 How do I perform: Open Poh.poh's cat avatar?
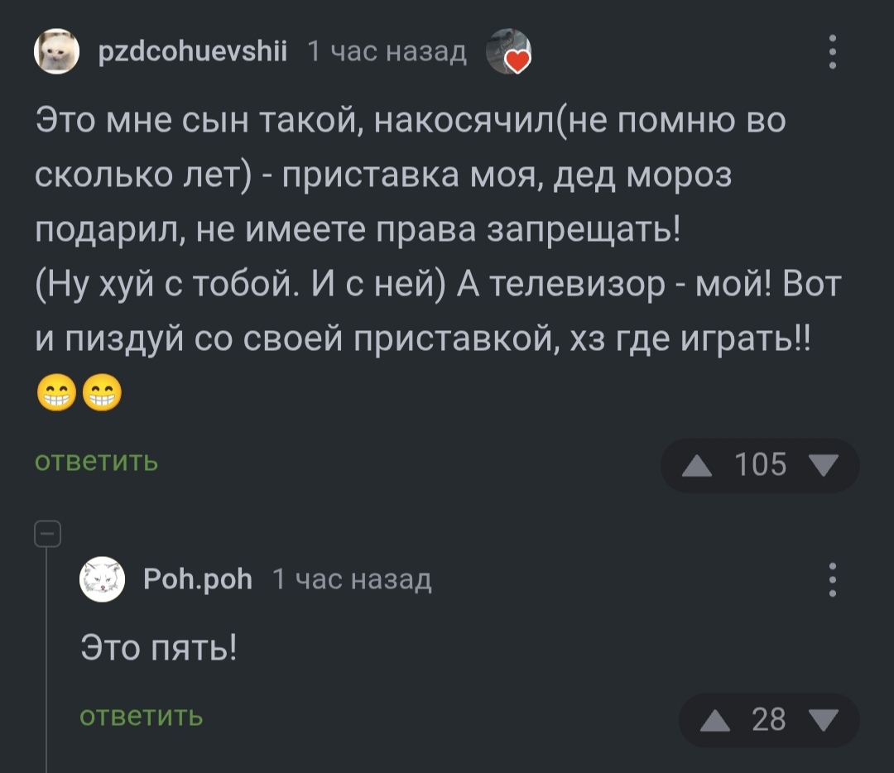click(x=101, y=579)
